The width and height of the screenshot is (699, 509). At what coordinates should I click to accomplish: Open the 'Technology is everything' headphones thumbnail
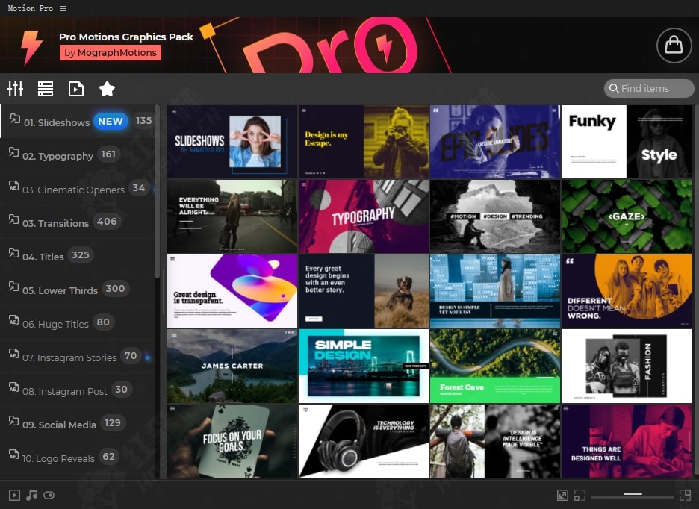(364, 441)
